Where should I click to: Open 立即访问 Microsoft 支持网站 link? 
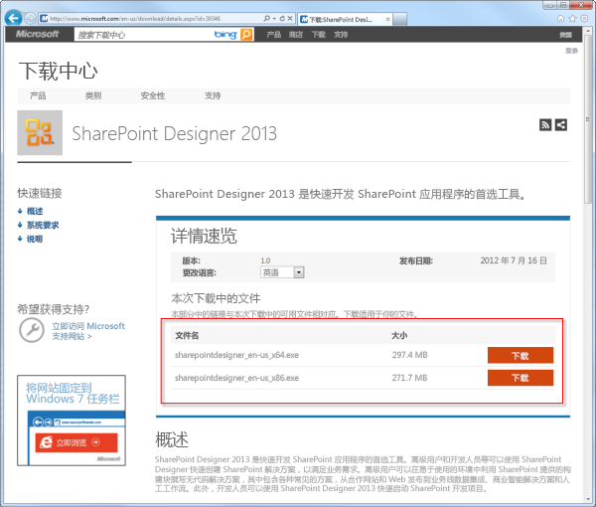[88, 331]
